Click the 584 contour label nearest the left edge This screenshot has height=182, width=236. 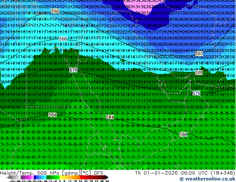52,115
